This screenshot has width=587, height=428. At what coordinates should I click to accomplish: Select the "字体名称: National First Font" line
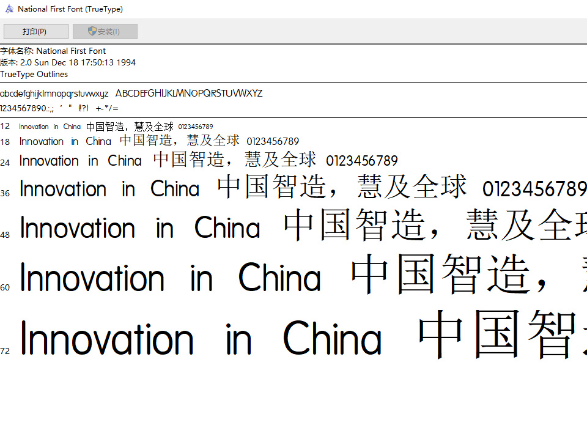[x=53, y=51]
